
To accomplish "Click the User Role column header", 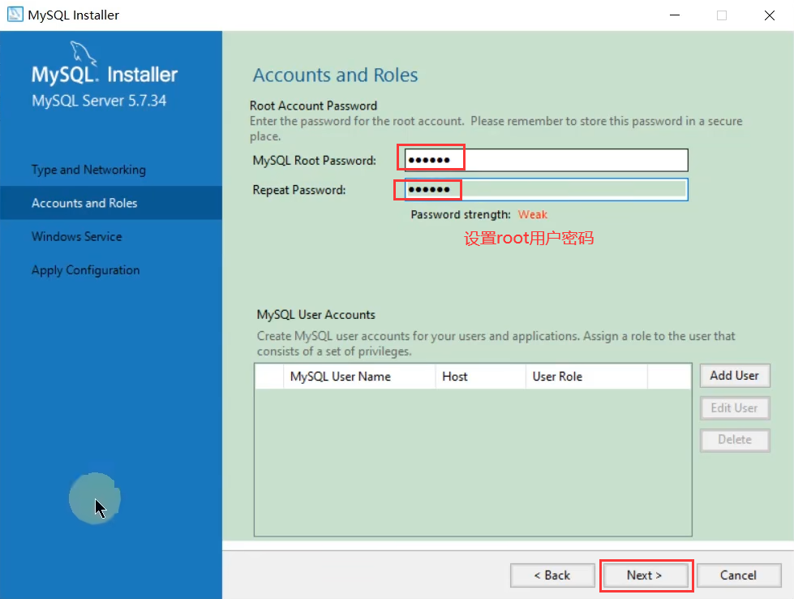I will pyautogui.click(x=586, y=377).
